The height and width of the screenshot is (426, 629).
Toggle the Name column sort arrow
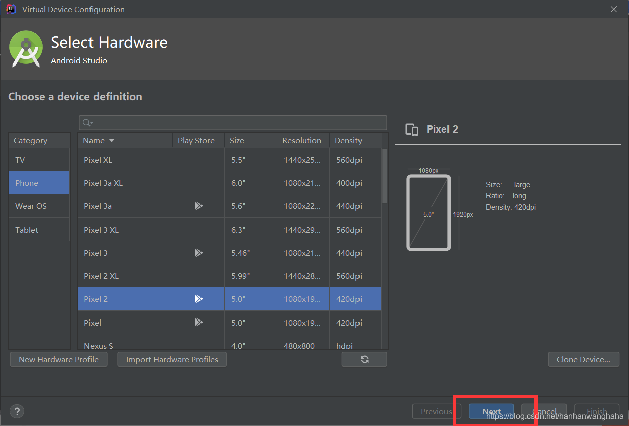[111, 140]
